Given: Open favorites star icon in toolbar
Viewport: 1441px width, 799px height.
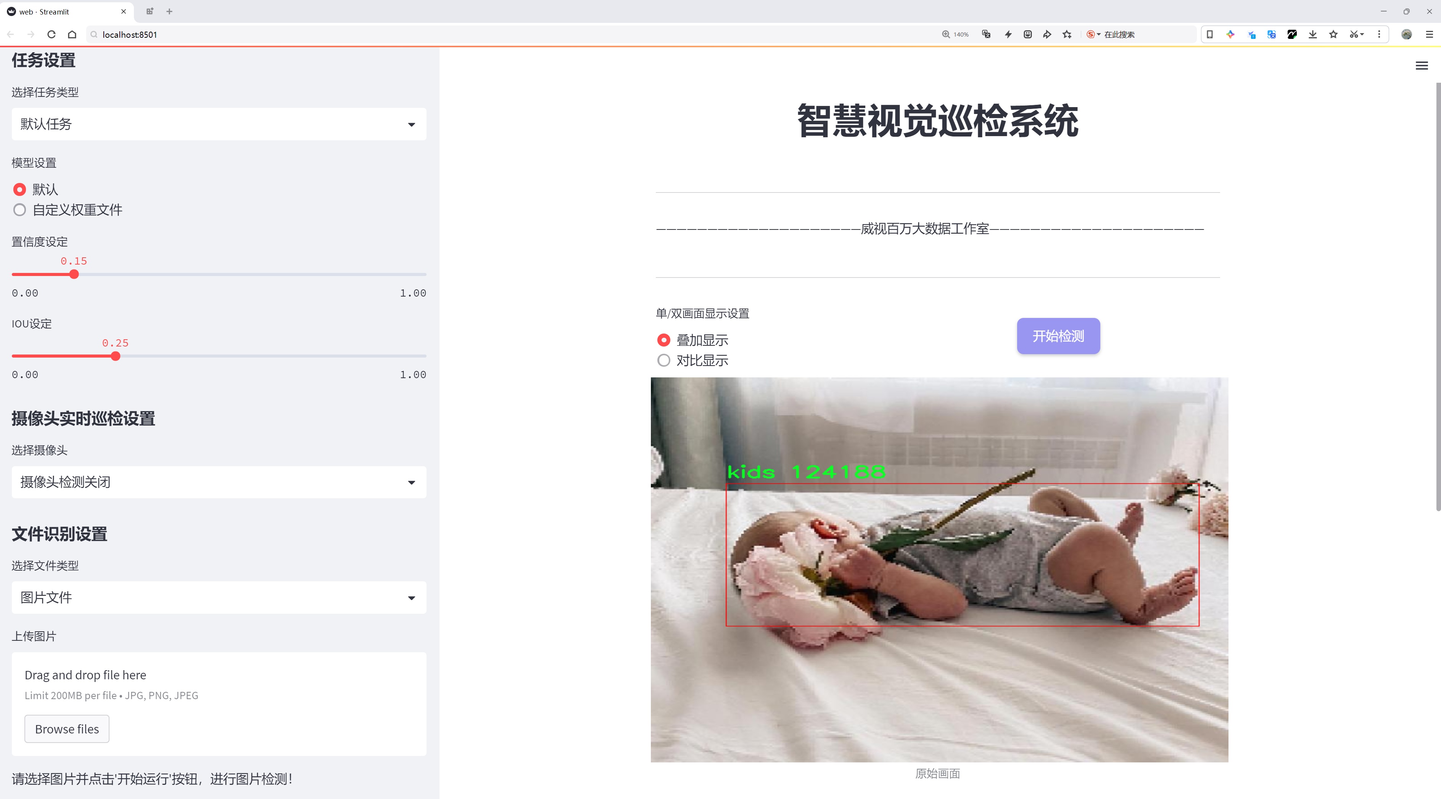Looking at the screenshot, I should [1333, 35].
